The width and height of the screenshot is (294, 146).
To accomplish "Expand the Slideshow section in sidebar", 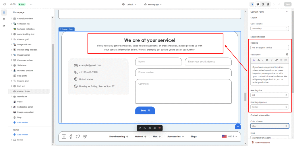I will (11, 65).
